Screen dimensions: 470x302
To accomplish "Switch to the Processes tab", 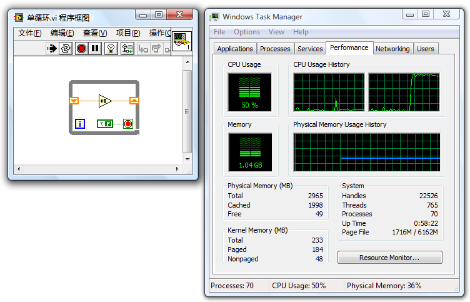I will pyautogui.click(x=275, y=49).
